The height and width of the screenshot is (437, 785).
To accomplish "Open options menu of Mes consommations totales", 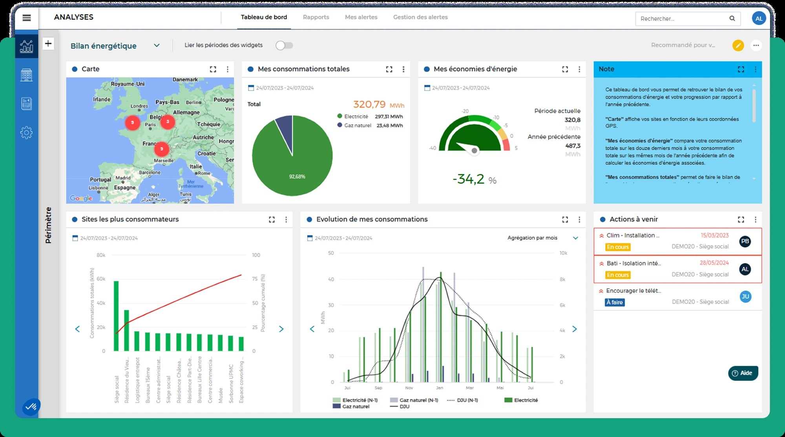I will pos(403,69).
